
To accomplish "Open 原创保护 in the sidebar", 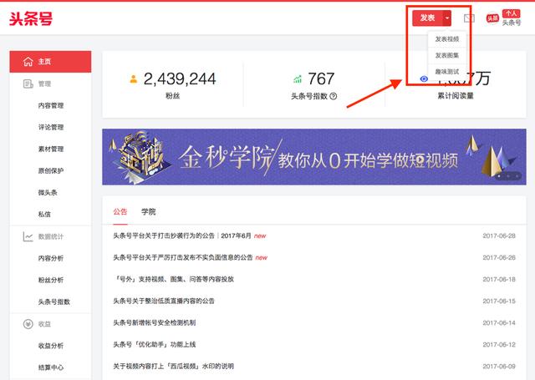I will pyautogui.click(x=51, y=170).
